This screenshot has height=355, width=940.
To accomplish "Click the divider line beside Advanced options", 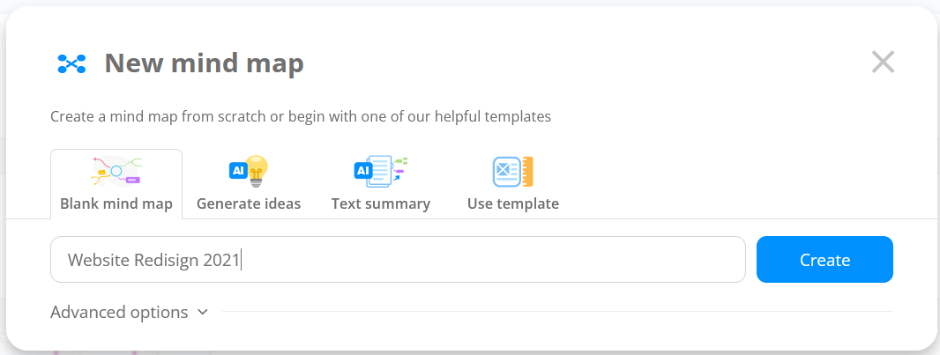I will click(x=557, y=311).
